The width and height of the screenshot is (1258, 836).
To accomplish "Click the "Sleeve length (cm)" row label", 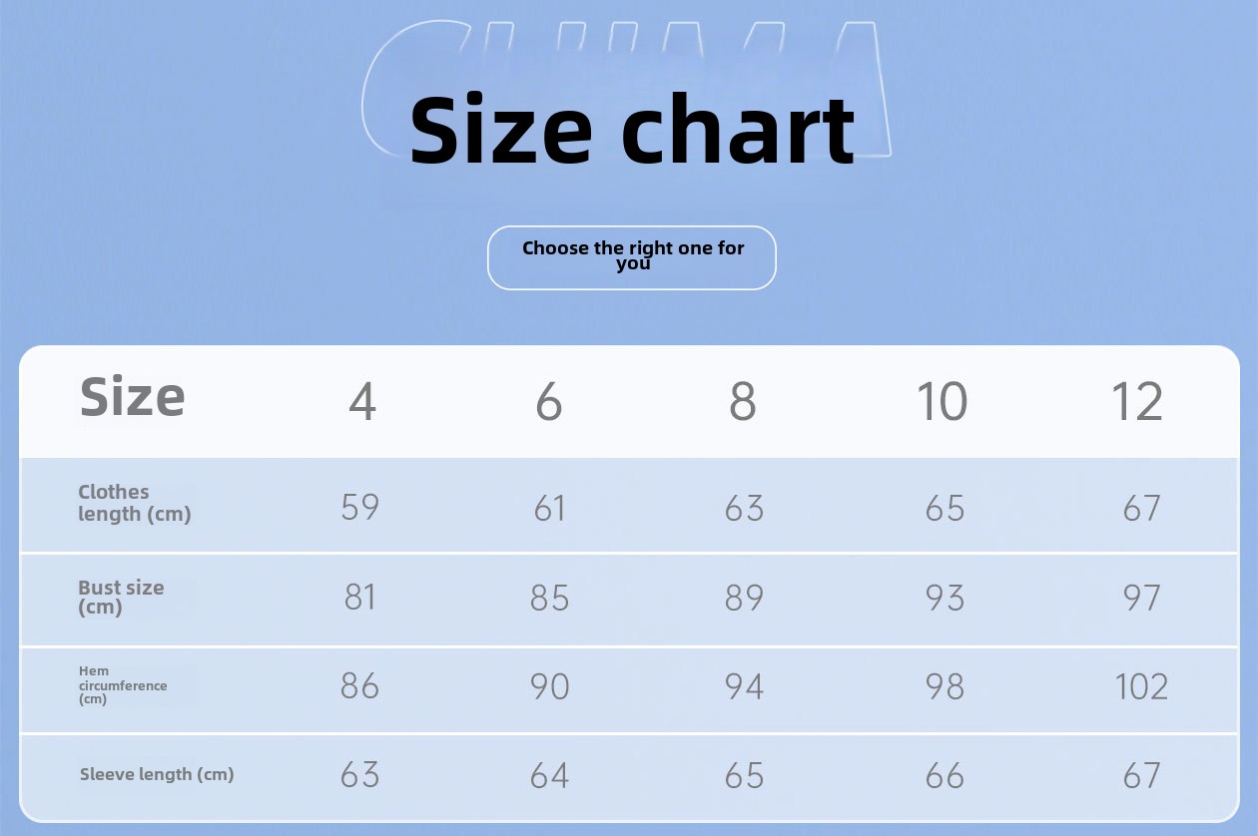I will (157, 774).
